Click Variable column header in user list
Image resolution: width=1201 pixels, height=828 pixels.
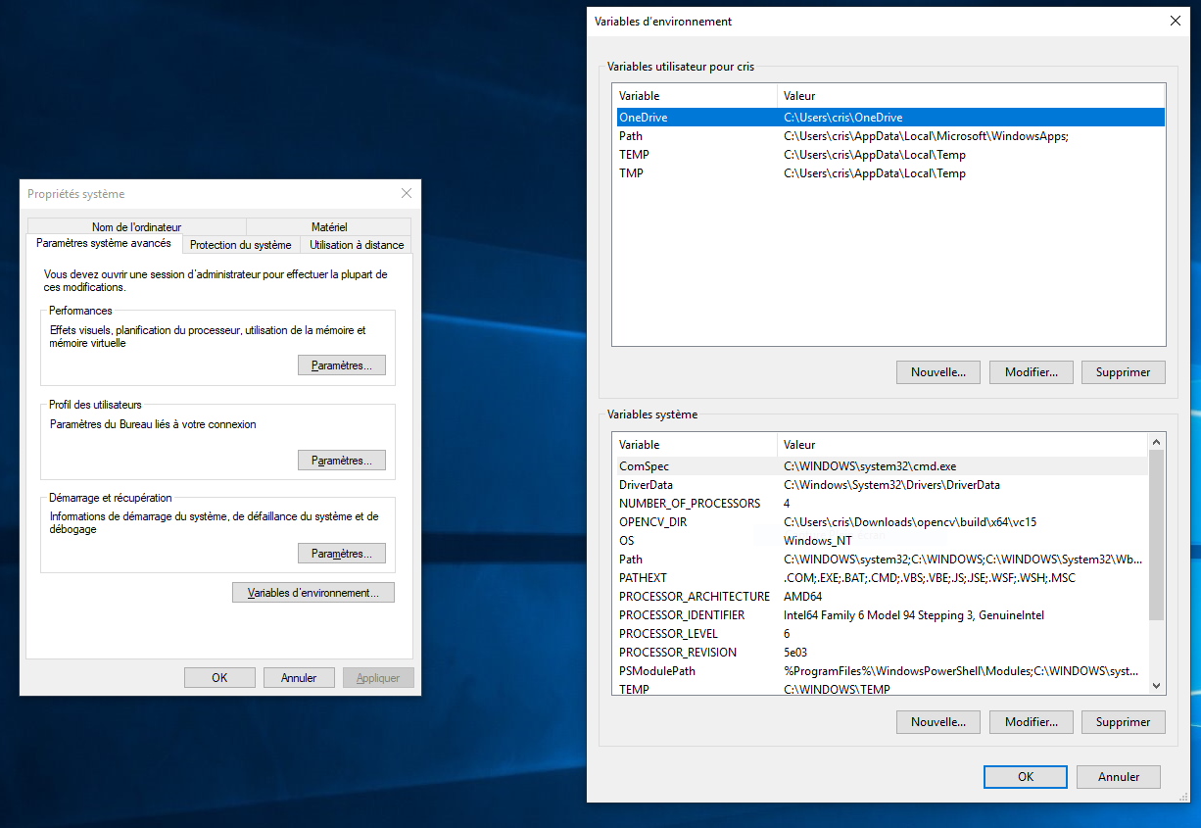(696, 96)
